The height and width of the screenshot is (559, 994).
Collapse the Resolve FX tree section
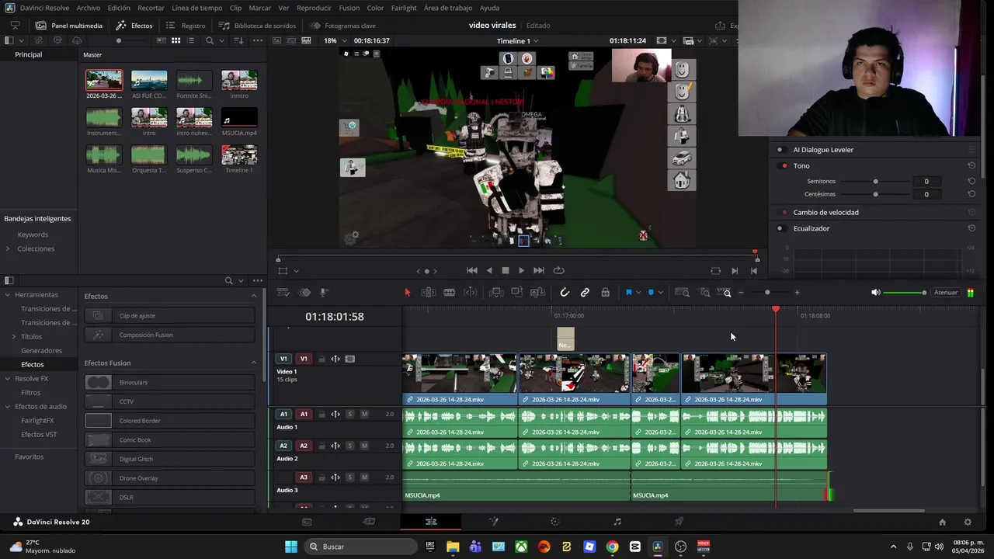tap(8, 379)
